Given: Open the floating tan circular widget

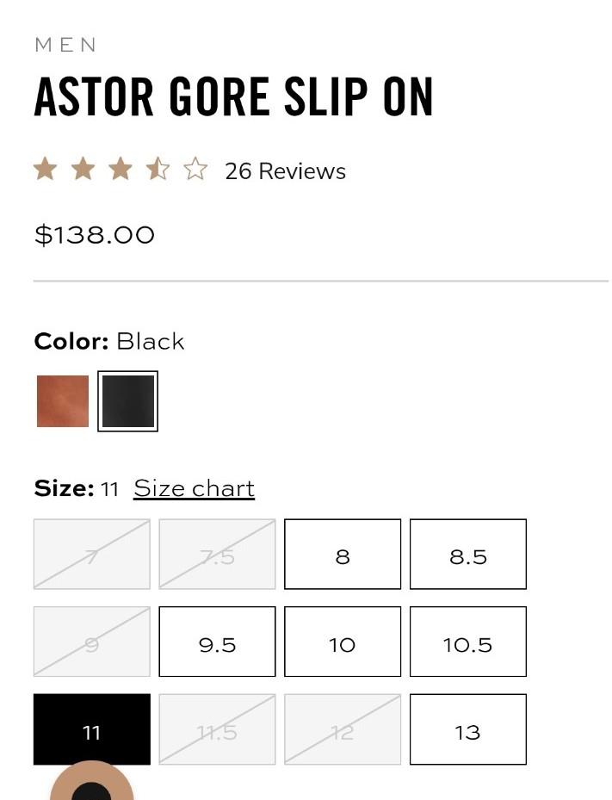Looking at the screenshot, I should pyautogui.click(x=92, y=780).
